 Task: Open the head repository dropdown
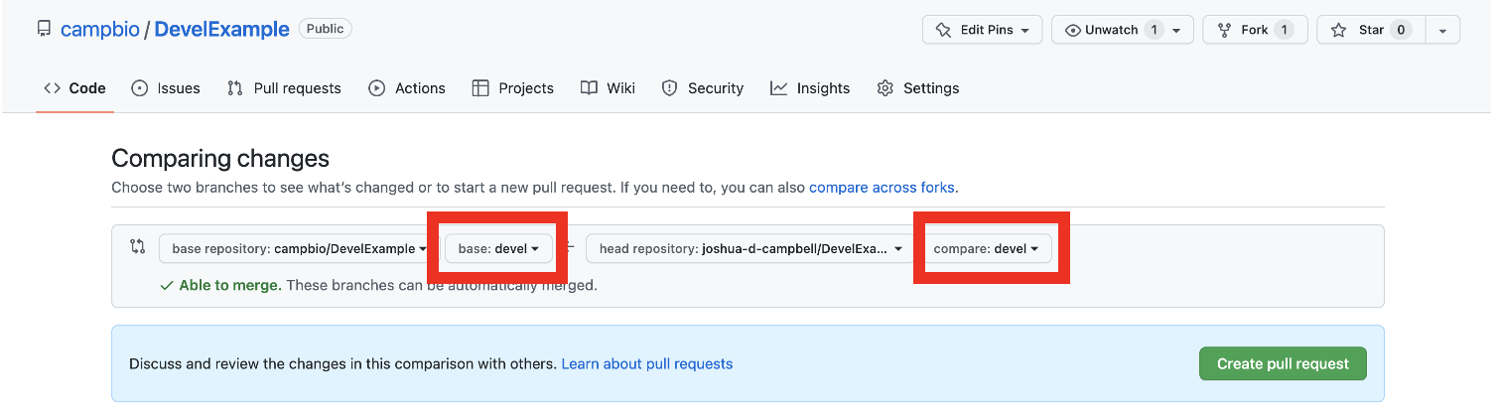749,248
